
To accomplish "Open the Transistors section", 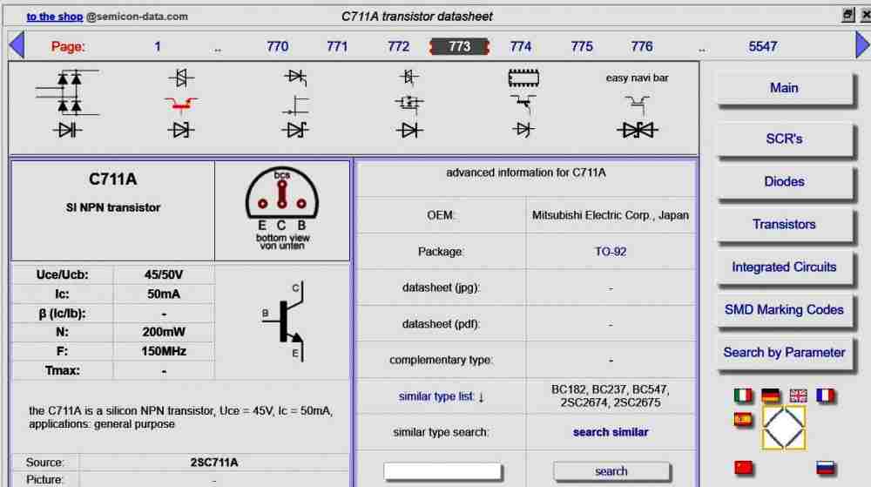I will click(783, 225).
